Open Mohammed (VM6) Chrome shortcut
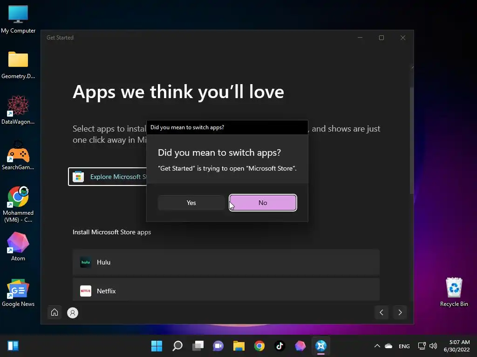Viewport: 477px width, 357px height. (x=18, y=205)
